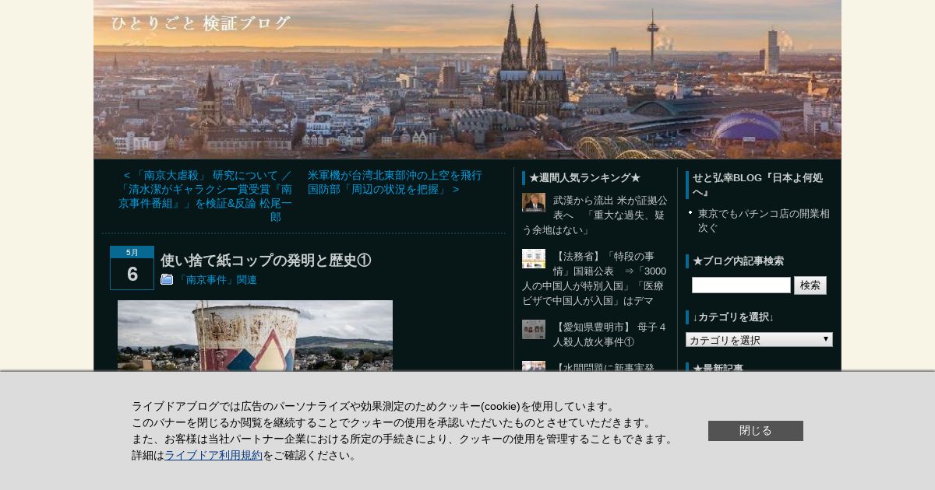Screen dimensions: 935x490
Task: Click the folder icon beside the category link
Action: (x=167, y=279)
